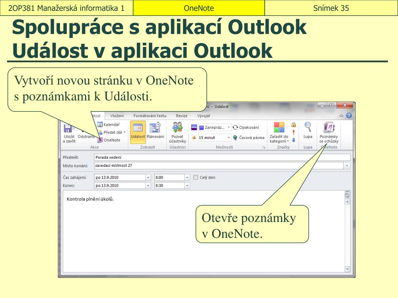Screen dimensions: 398x298
Task: Click the icon above the notes scrollbar
Action: tap(347, 196)
